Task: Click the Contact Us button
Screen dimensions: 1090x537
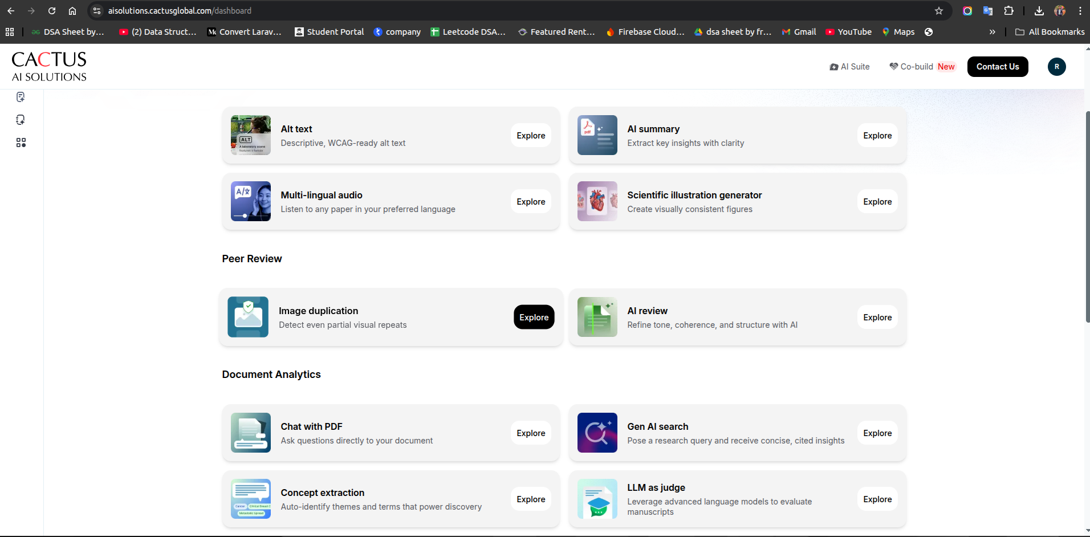Action: click(997, 67)
